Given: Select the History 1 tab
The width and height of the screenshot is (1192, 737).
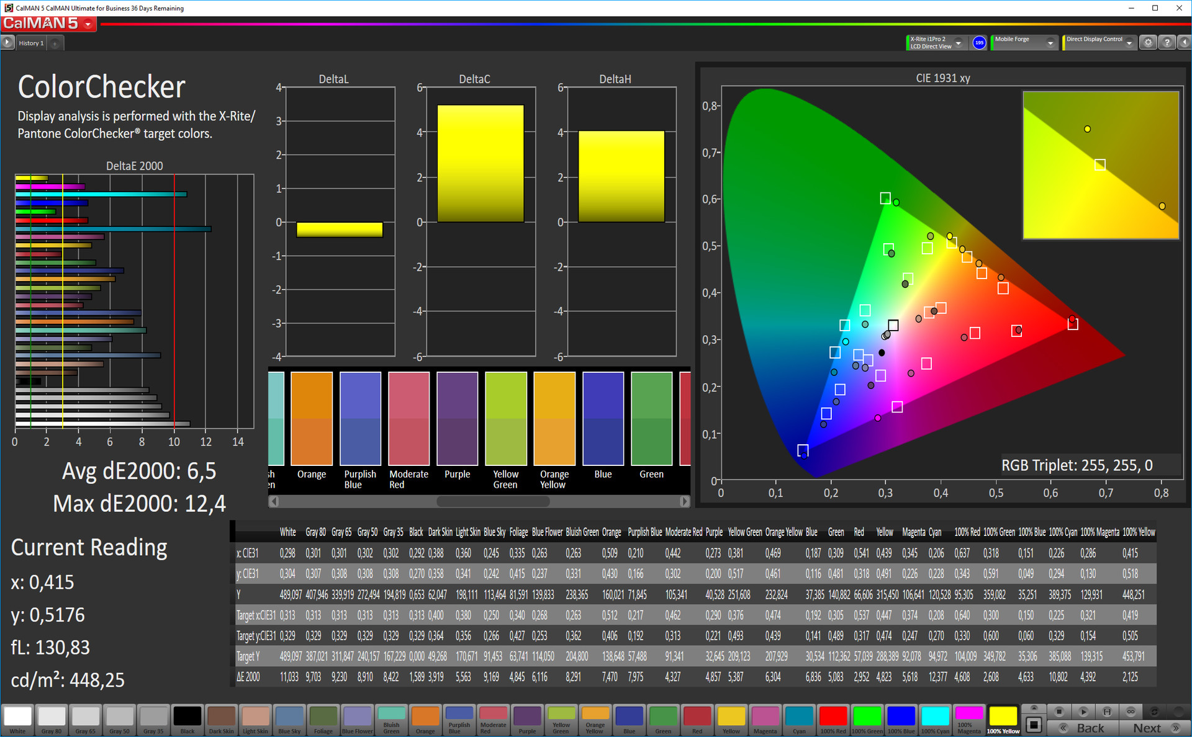Looking at the screenshot, I should pos(31,43).
